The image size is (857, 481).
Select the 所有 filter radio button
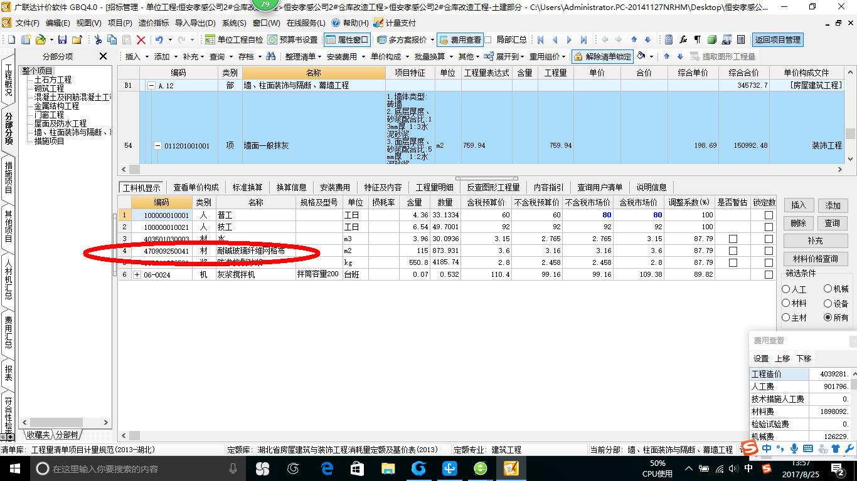(828, 318)
